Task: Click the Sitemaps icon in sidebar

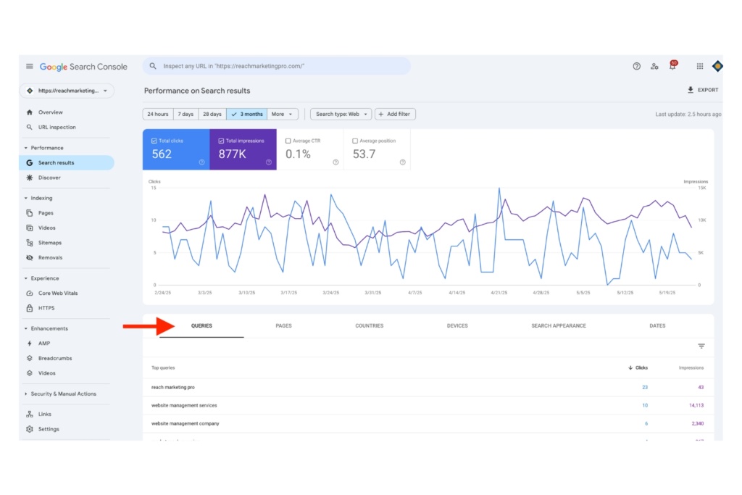Action: point(29,243)
